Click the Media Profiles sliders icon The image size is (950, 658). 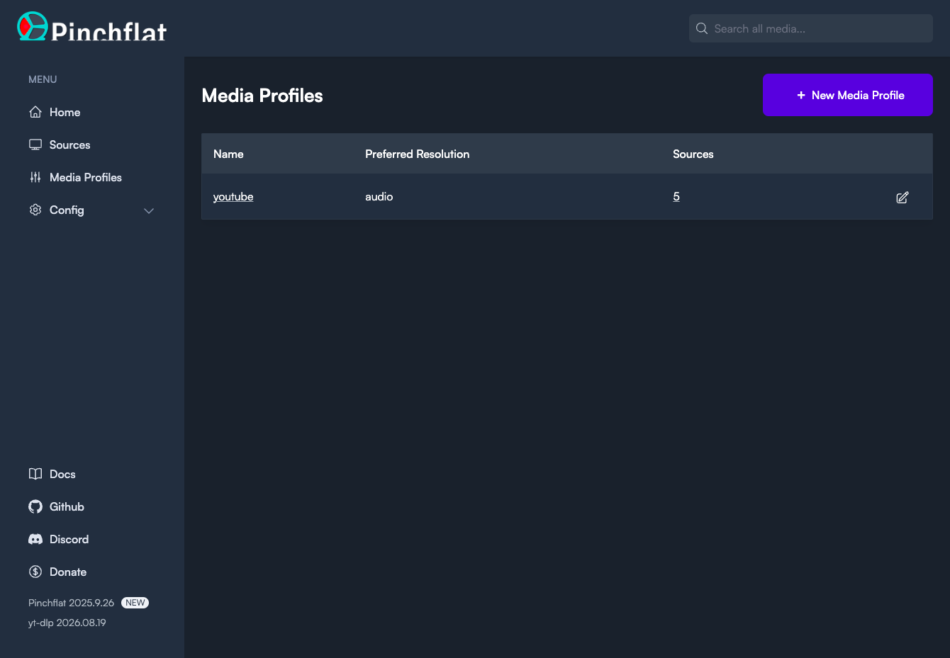35,177
